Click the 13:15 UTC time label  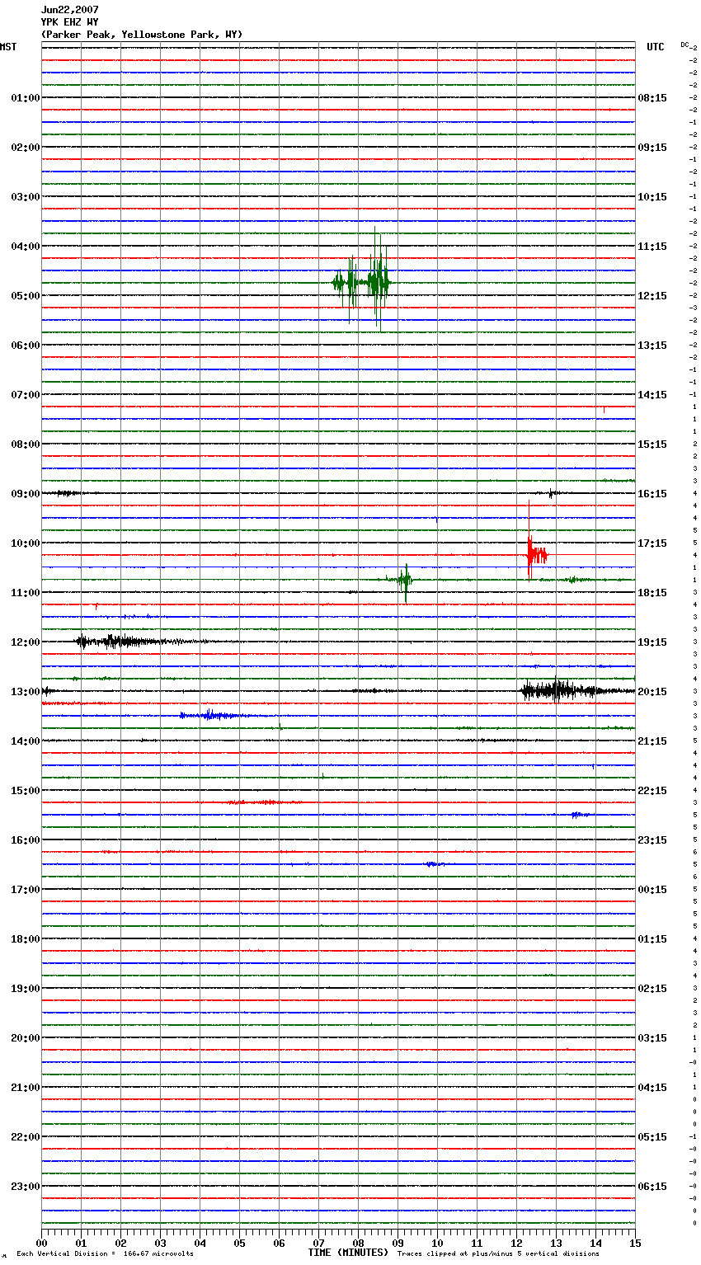coord(652,346)
